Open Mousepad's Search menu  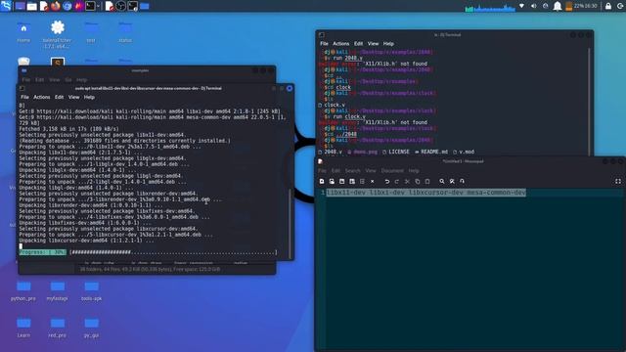pos(352,171)
